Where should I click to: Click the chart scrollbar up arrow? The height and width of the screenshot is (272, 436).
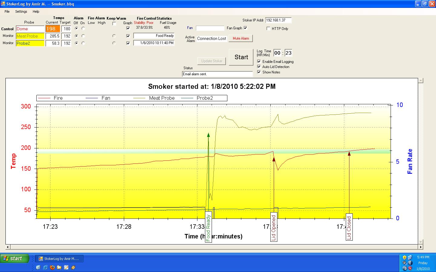click(x=421, y=81)
